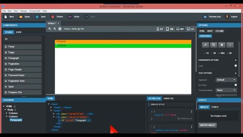Edit paragraph with pencil icon

[x=205, y=45]
